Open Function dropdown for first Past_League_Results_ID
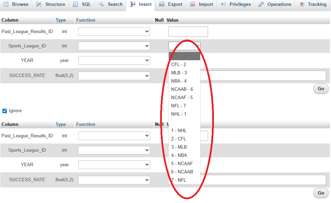331x203 pixels. tap(114, 32)
